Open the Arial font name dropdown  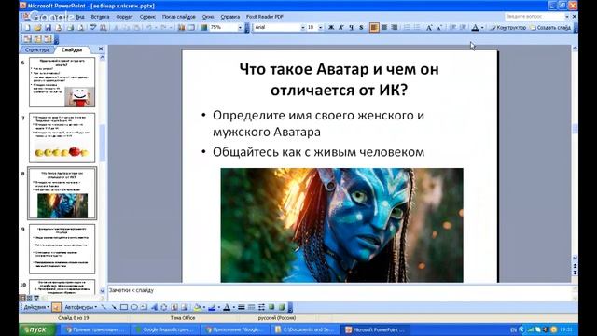click(x=303, y=27)
